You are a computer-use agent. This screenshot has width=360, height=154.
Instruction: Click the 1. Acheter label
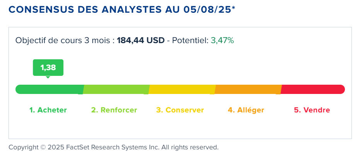48,110
